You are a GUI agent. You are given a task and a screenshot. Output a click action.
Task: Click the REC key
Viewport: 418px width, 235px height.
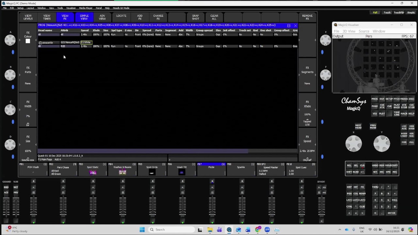(395, 172)
